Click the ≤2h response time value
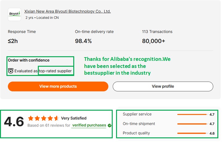 point(13,41)
